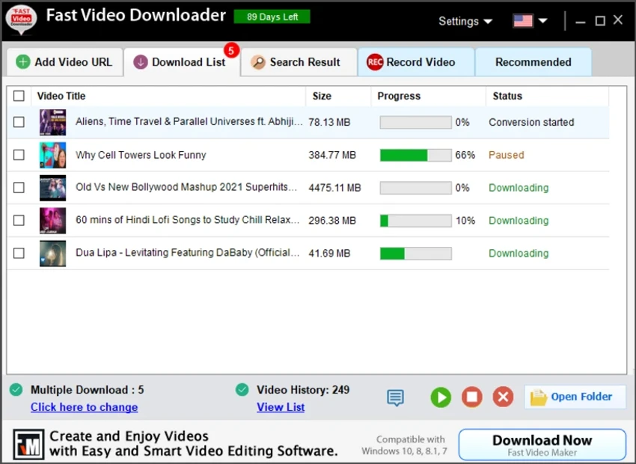This screenshot has height=464, width=636.
Task: Click the US flag language icon
Action: point(523,21)
